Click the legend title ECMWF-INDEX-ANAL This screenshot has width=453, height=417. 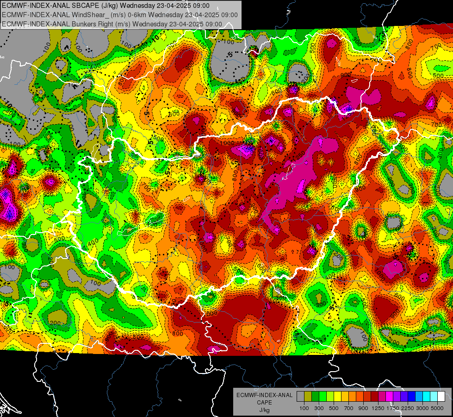264,395
